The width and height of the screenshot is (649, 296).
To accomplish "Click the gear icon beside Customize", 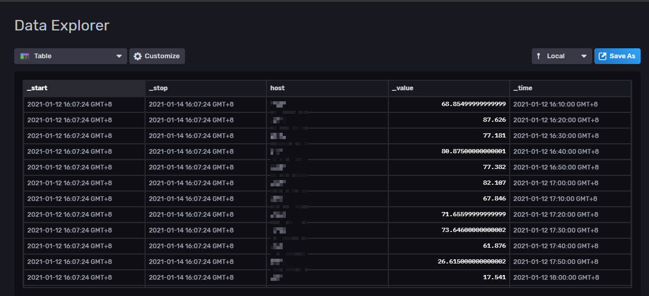I will [138, 56].
